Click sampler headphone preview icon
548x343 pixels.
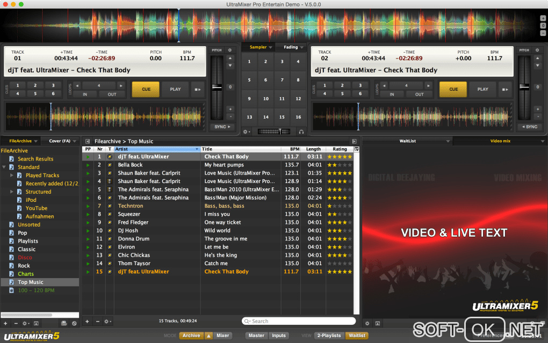[301, 132]
